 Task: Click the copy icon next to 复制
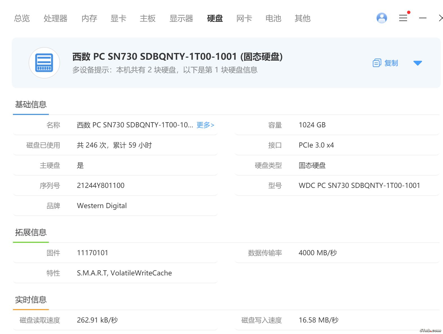(x=377, y=63)
